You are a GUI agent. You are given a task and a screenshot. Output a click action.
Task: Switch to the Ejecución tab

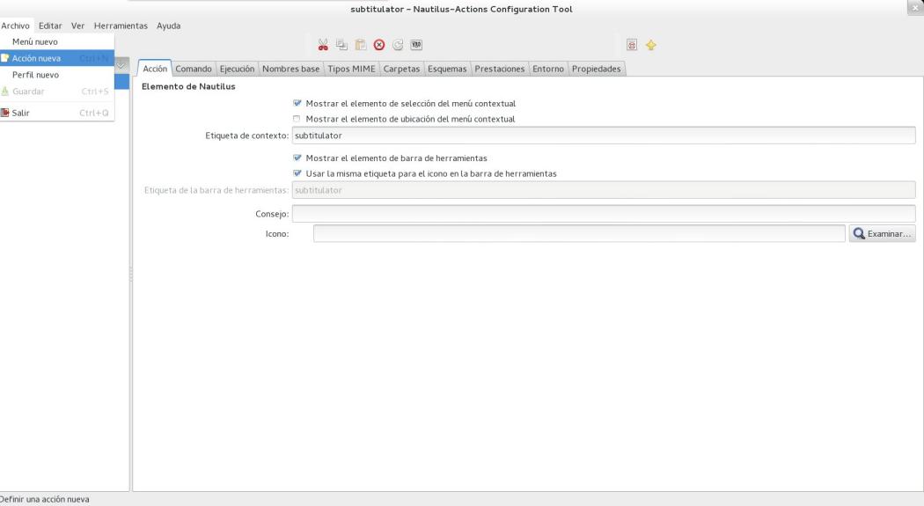237,69
